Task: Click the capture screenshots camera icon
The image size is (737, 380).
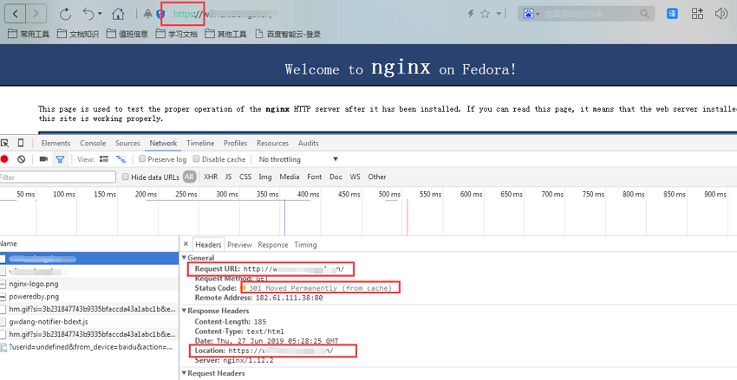Action: click(43, 159)
